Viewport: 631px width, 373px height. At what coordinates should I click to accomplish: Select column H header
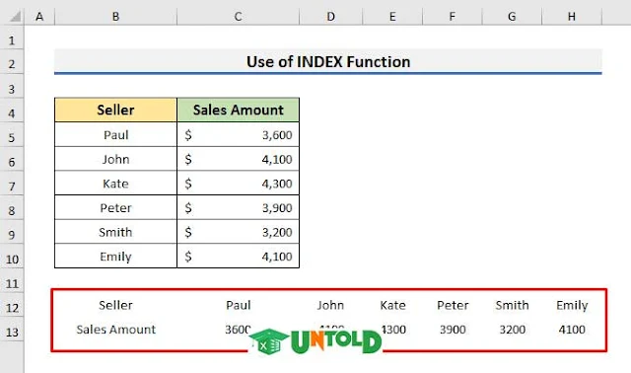[x=572, y=17]
